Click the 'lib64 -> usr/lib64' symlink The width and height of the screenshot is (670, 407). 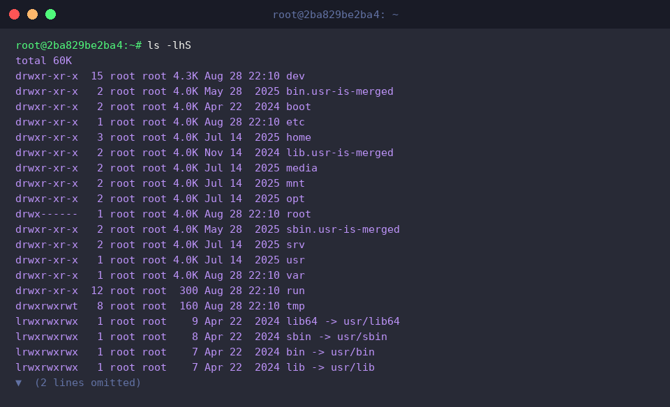[x=343, y=321]
